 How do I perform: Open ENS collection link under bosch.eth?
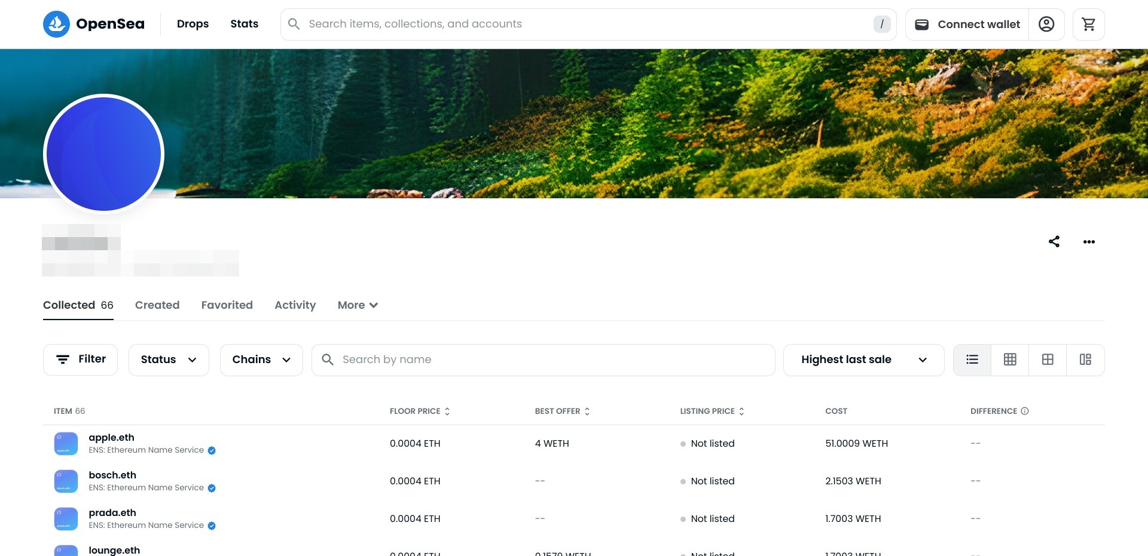pos(146,488)
